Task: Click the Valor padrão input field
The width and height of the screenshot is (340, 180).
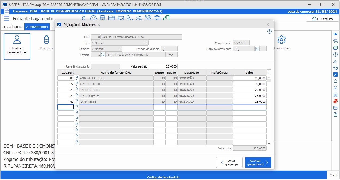Action: (163, 66)
